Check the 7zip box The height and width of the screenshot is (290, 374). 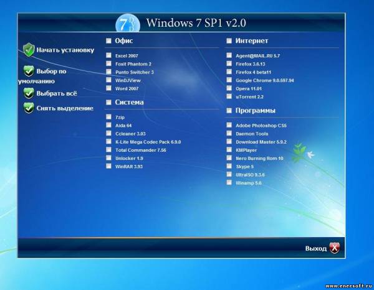tap(108, 116)
